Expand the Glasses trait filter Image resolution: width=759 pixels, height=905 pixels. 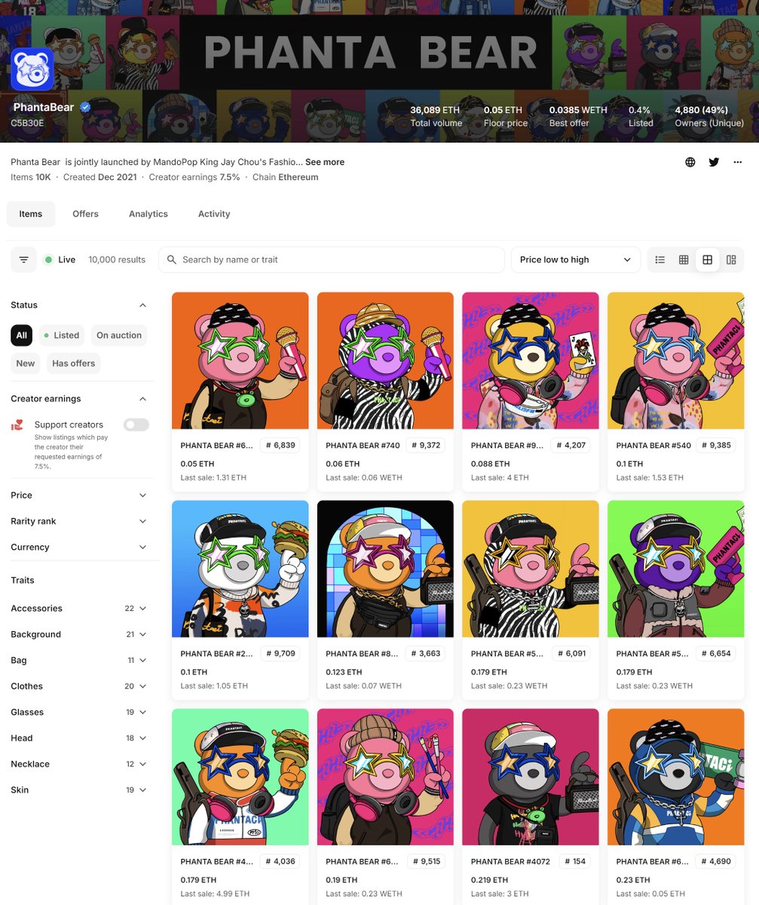pyautogui.click(x=79, y=712)
